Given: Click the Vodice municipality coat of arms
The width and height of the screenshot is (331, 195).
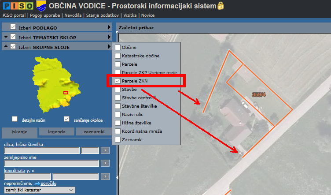Looking at the screenshot, I should (41, 6).
